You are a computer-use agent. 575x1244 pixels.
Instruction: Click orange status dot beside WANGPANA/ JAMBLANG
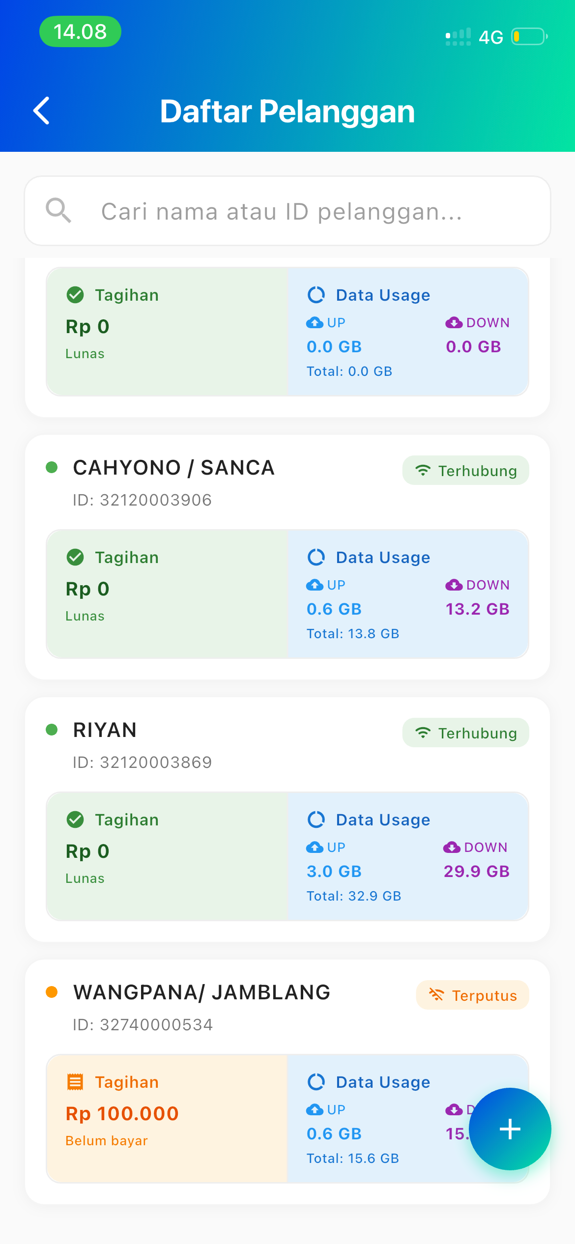[52, 991]
